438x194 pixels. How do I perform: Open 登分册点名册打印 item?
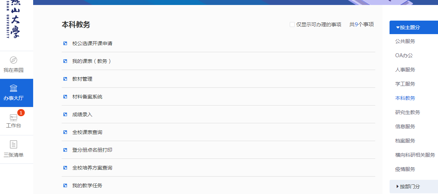(92, 150)
